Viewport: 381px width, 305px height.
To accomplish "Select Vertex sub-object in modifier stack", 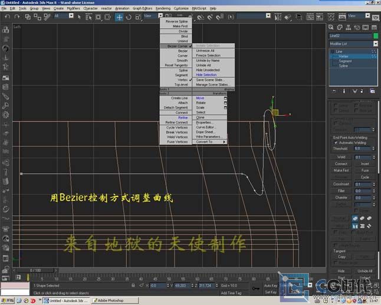I will [343, 57].
